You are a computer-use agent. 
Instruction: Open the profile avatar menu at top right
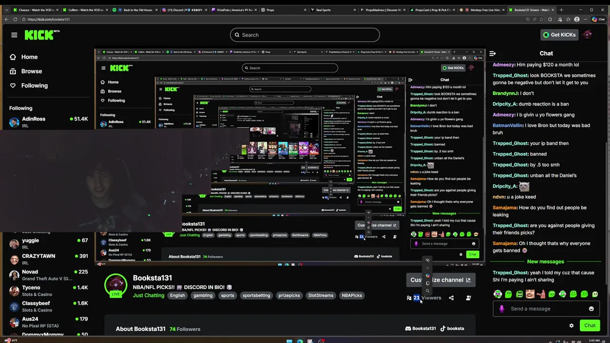click(588, 35)
